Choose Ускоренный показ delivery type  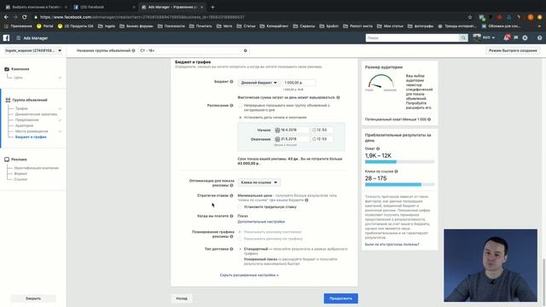tap(240, 259)
